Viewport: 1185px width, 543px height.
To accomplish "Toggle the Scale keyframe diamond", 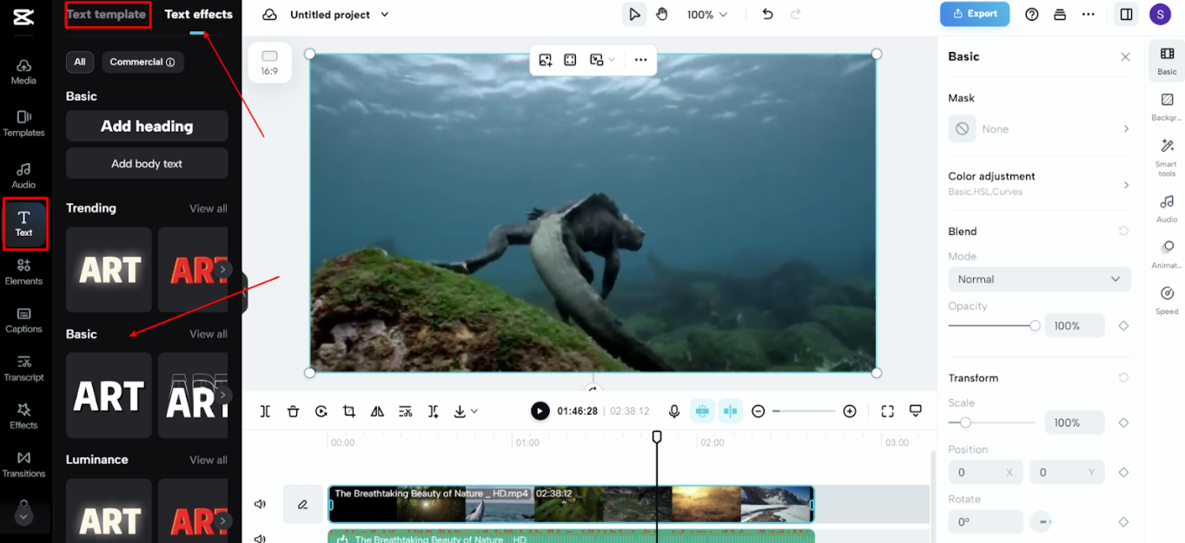I will coord(1123,422).
